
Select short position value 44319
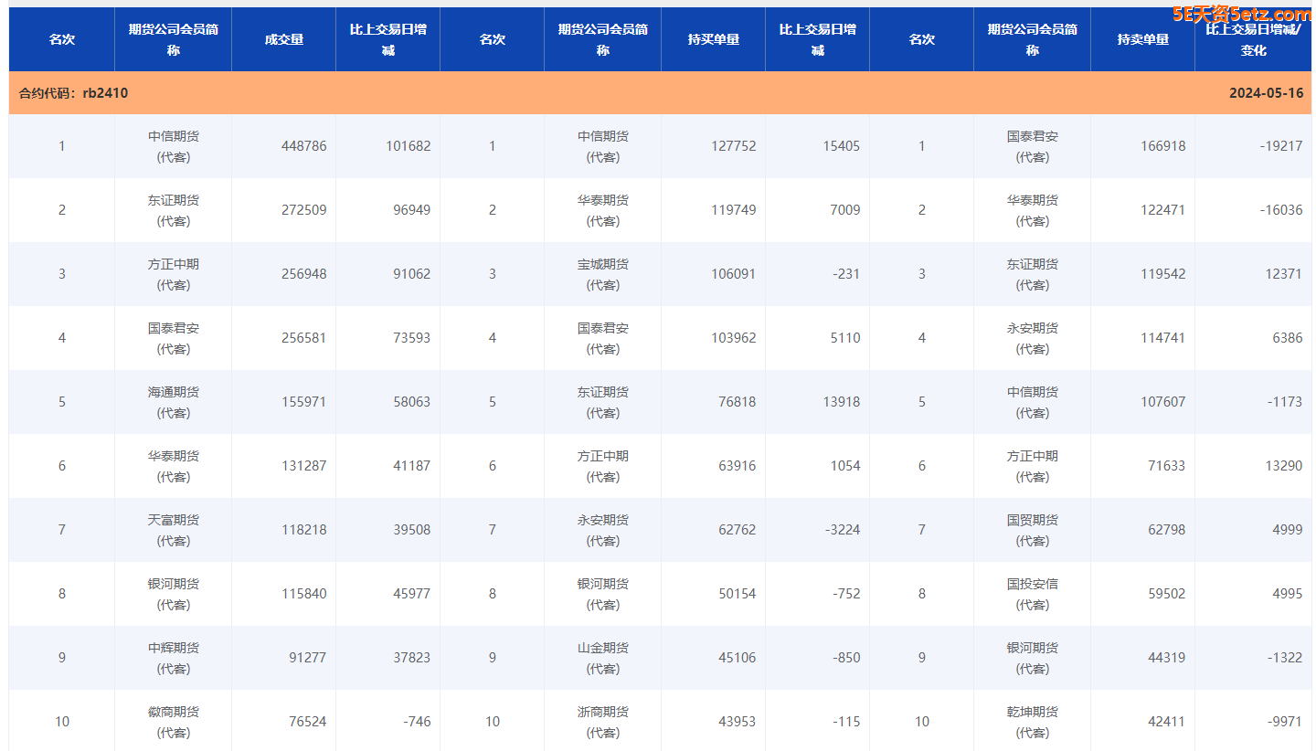point(1166,658)
